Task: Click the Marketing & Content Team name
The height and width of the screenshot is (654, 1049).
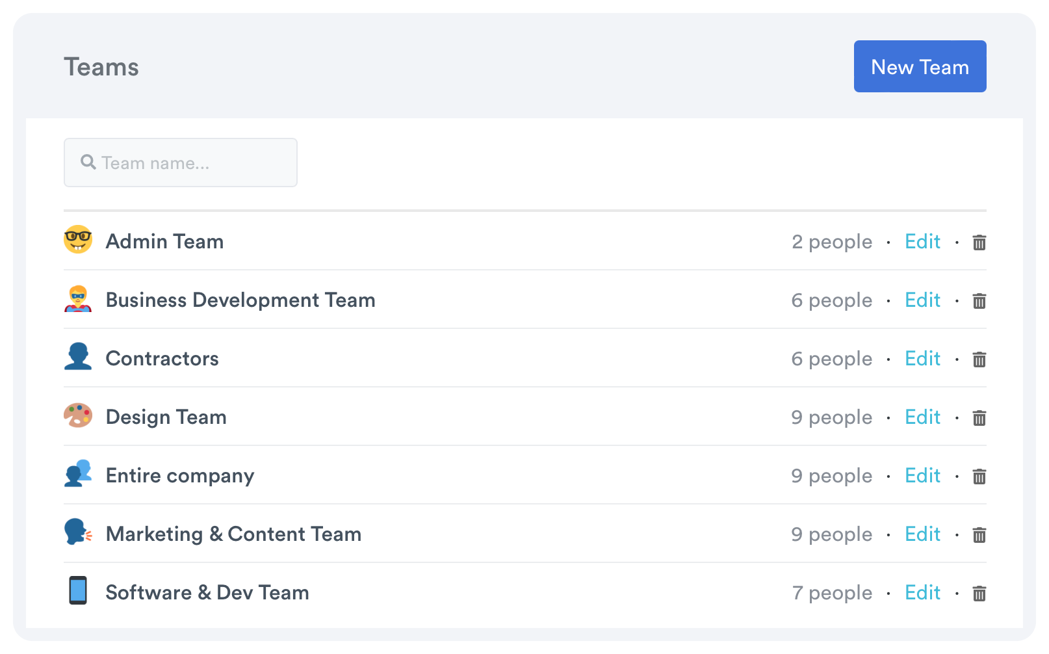Action: pos(233,534)
